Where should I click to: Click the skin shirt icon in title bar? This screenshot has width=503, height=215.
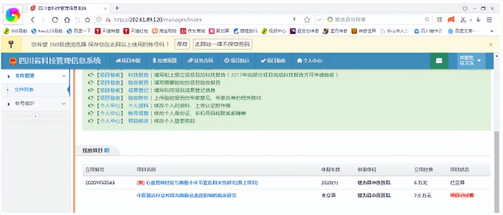click(x=465, y=8)
